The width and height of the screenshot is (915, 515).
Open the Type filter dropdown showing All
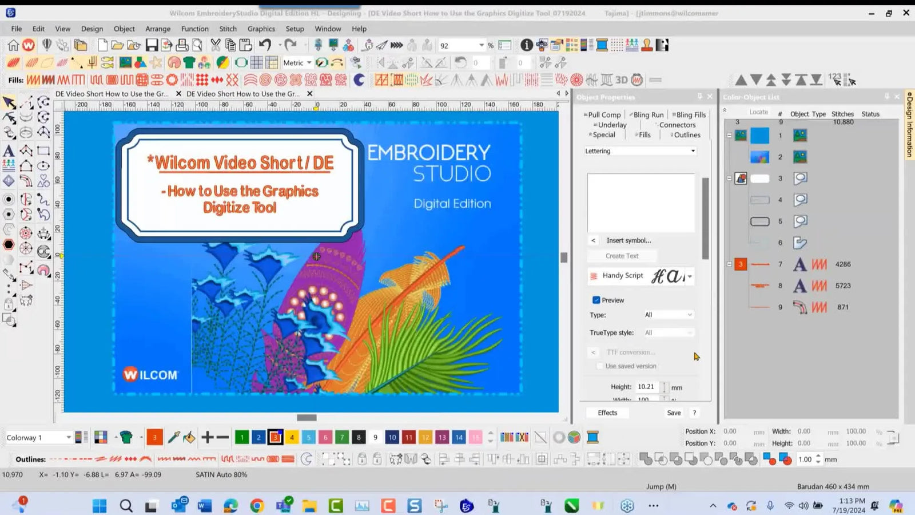669,315
